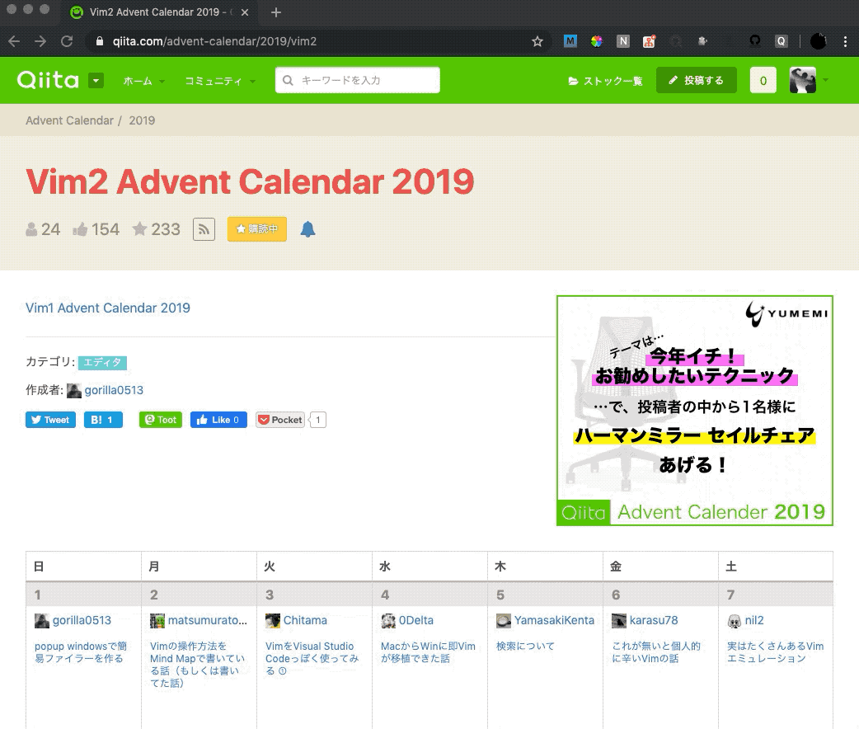Share with the Tweet button
This screenshot has width=859, height=729.
click(50, 420)
